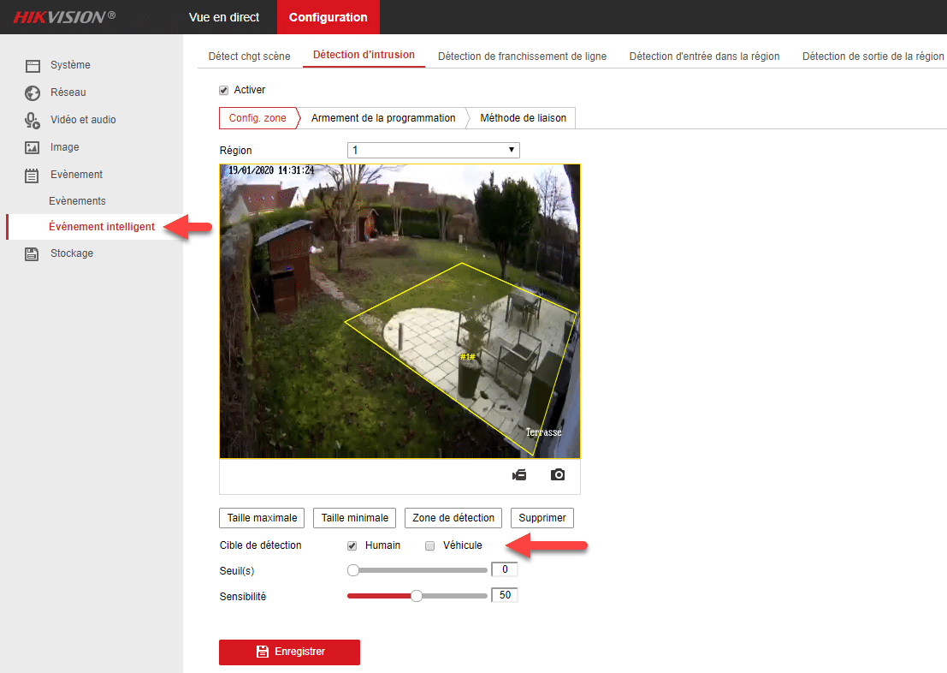This screenshot has width=947, height=673.
Task: Save settings with Enregistrer button
Action: coord(289,652)
